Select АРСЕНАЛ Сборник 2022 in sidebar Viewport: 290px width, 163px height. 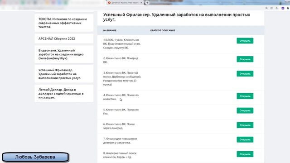point(64,38)
